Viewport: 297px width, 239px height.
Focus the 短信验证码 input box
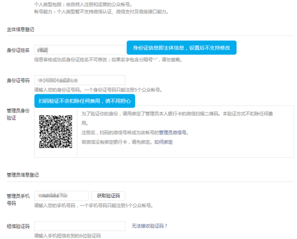coord(79,226)
